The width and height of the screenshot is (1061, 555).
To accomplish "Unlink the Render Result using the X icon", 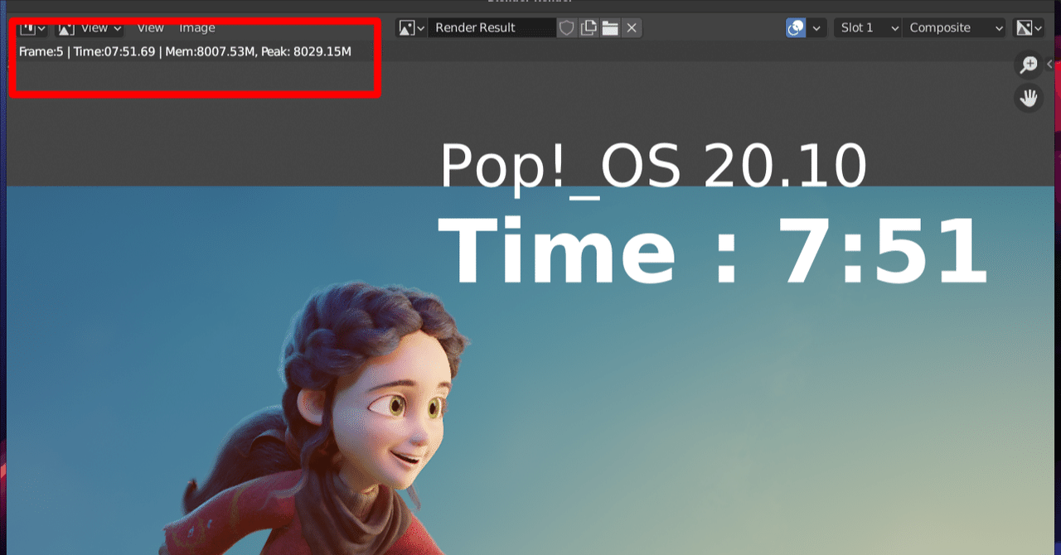I will (632, 27).
